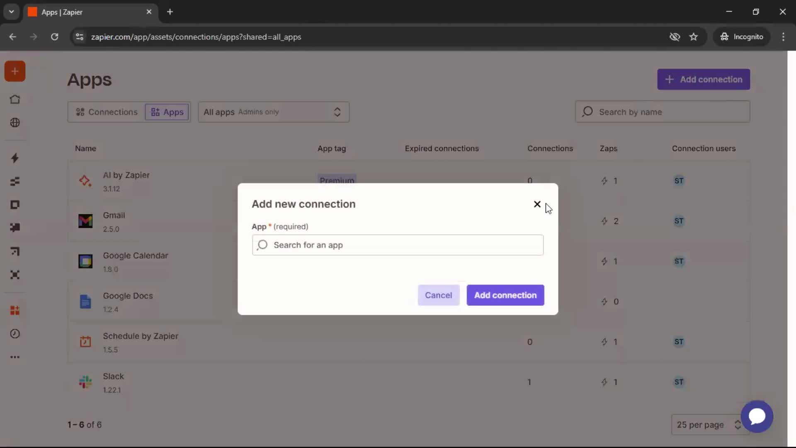796x448 pixels.
Task: Click the browser address bar URL
Action: (196, 37)
